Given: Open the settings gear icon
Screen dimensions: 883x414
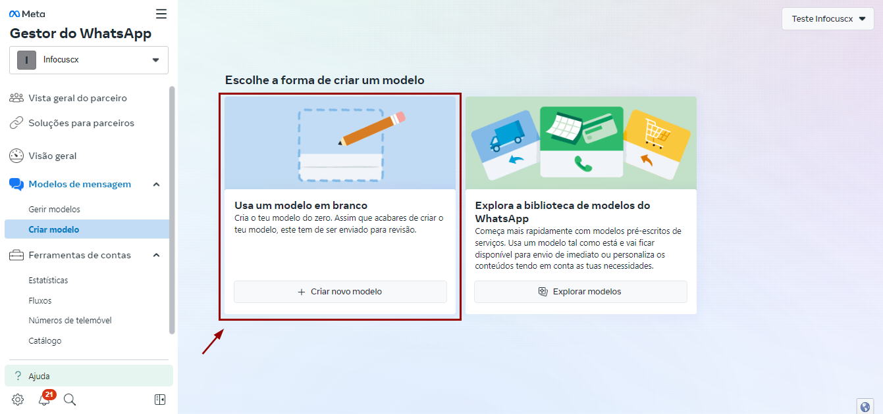Looking at the screenshot, I should pos(18,400).
